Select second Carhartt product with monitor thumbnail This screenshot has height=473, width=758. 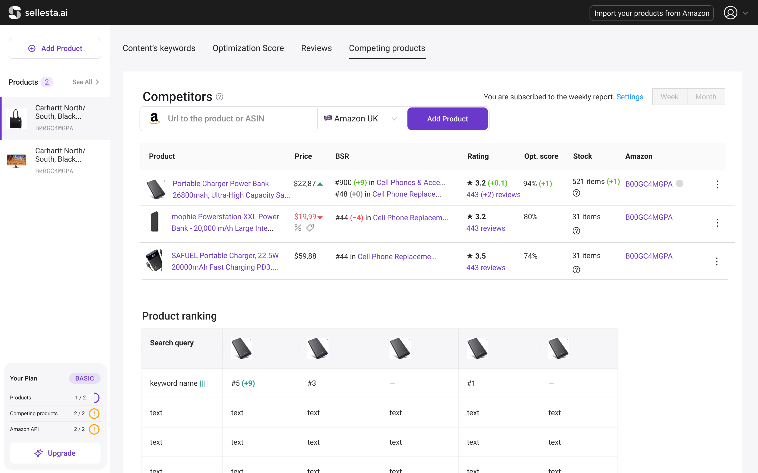point(55,161)
